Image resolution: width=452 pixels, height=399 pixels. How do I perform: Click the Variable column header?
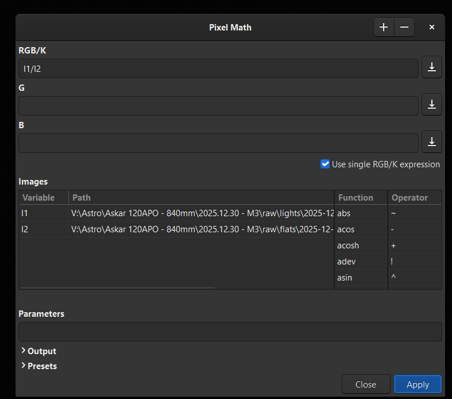tap(44, 198)
